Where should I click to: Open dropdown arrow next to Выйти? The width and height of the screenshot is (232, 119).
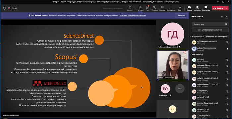click(x=226, y=8)
